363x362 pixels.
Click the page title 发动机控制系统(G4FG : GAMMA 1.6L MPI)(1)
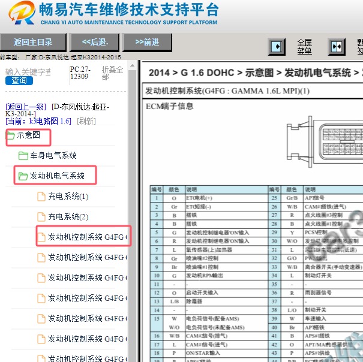227,91
